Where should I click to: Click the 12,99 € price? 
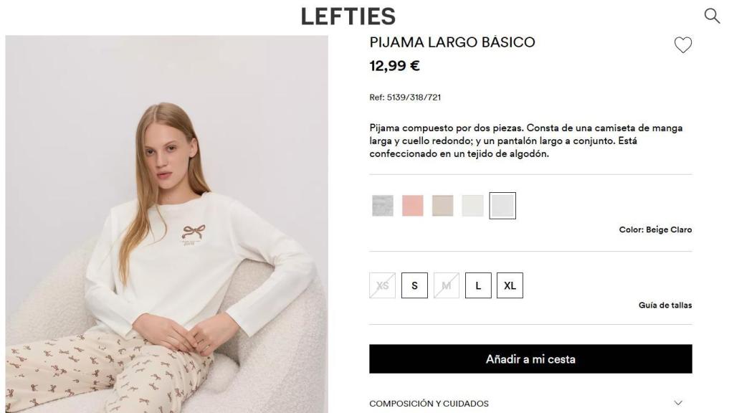tap(395, 65)
